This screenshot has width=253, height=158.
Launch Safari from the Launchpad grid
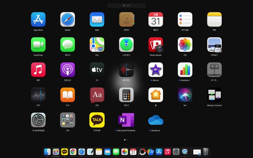68,19
